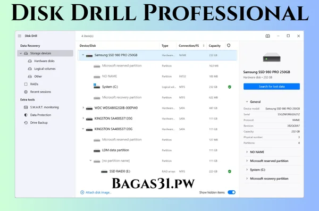
Task: Click the Search for lost data button
Action: click(x=272, y=87)
